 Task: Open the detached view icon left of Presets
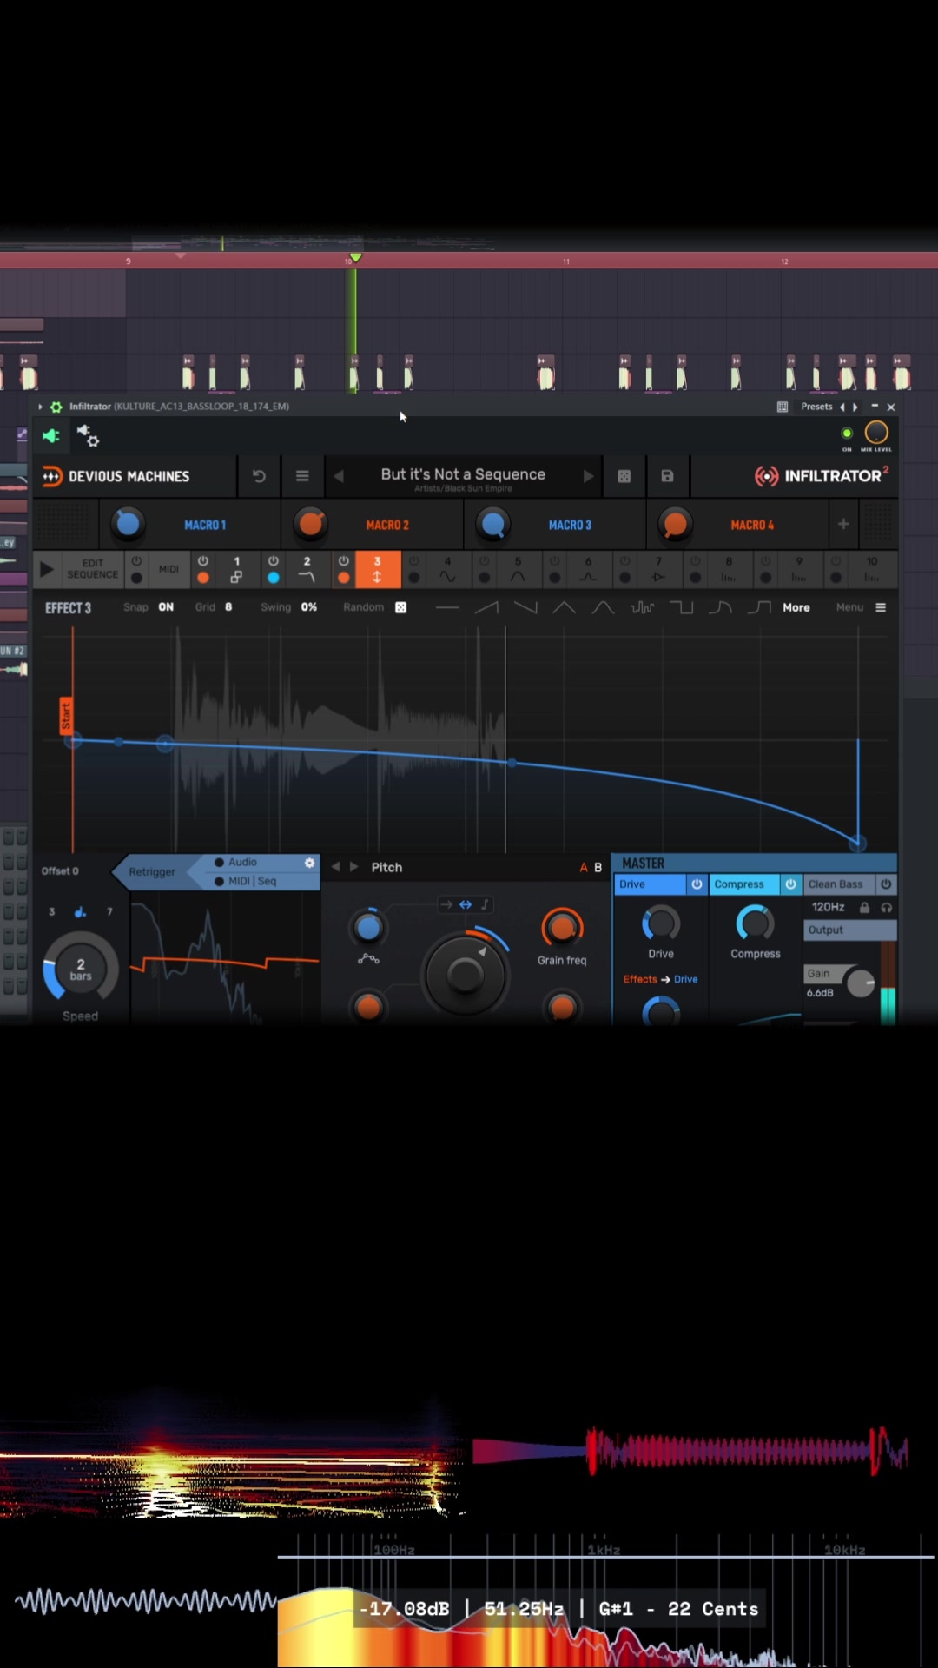(782, 407)
